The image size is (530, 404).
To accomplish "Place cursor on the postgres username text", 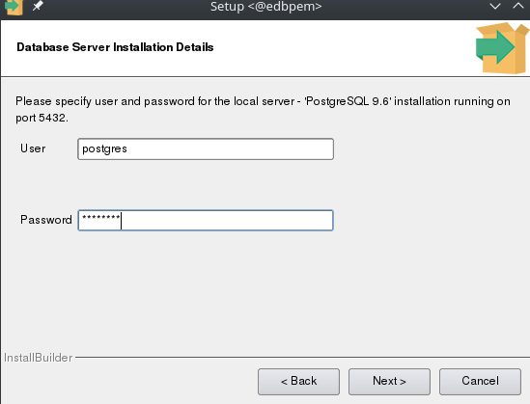I will (104, 149).
